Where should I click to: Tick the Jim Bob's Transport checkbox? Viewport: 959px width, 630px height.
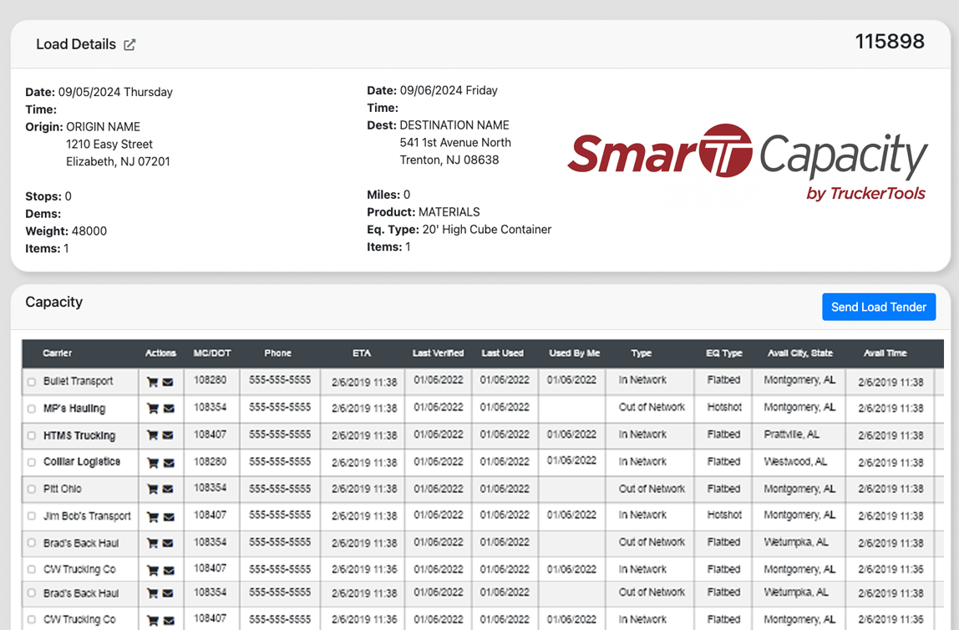pyautogui.click(x=31, y=516)
